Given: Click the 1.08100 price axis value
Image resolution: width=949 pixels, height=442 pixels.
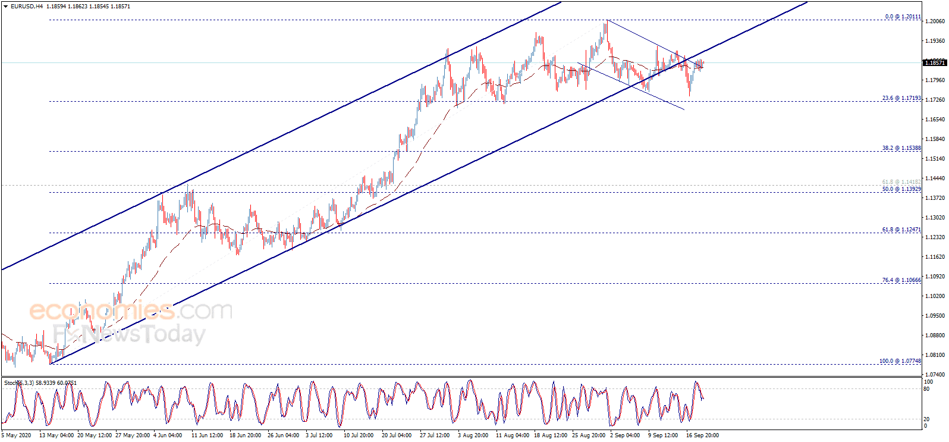Looking at the screenshot, I should point(935,355).
